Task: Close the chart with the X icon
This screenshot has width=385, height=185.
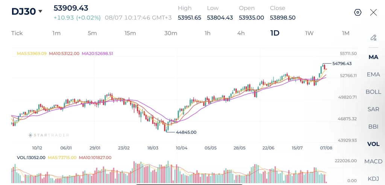Action: click(x=373, y=12)
